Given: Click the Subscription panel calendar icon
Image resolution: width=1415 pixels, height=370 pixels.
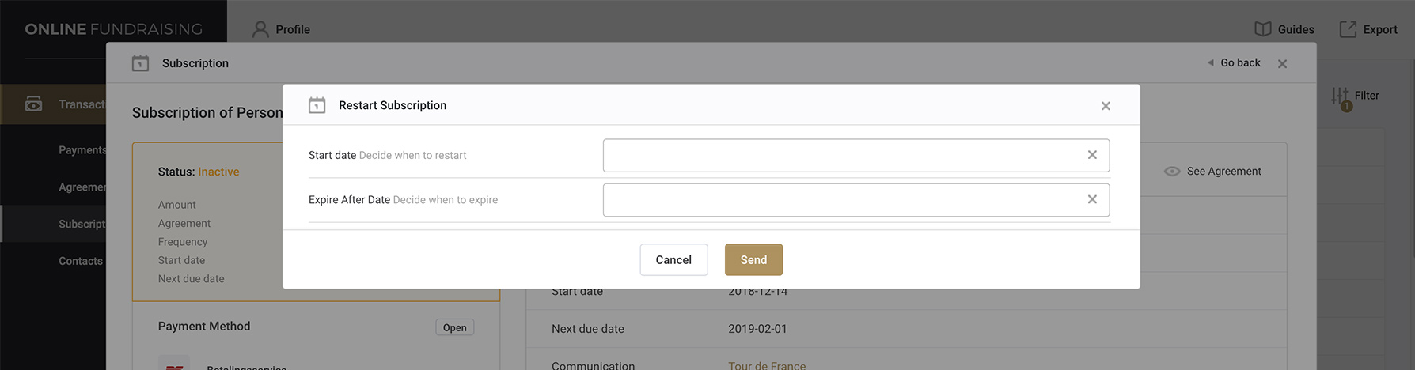Looking at the screenshot, I should (140, 63).
